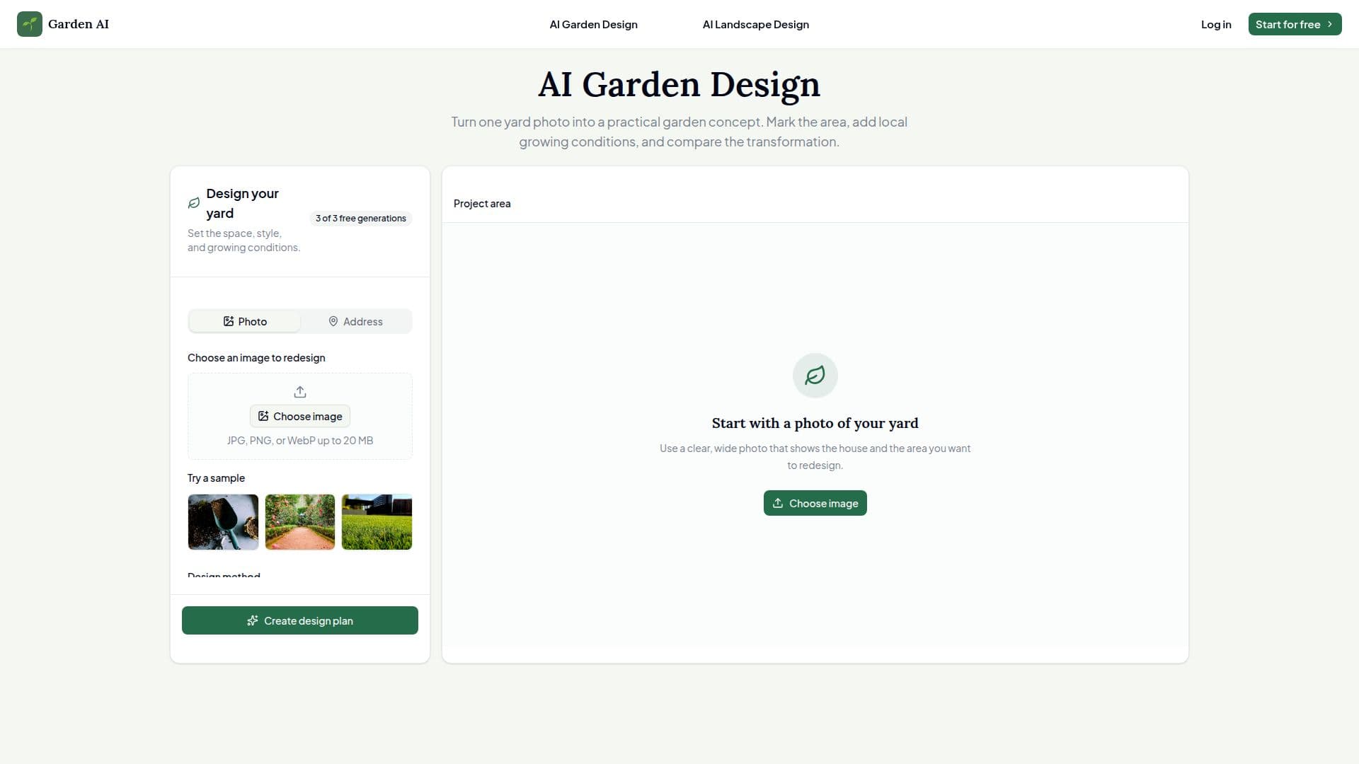Click the leaf icon beside Design your yard
The image size is (1359, 764).
(x=194, y=203)
